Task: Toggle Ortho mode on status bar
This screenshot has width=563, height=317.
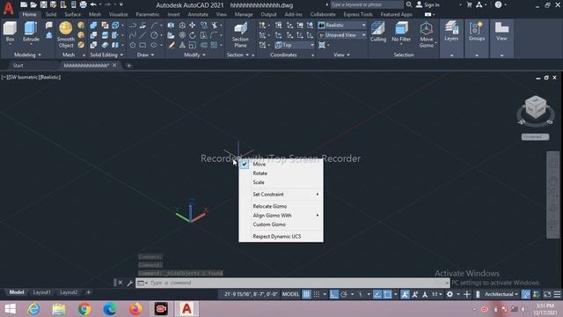Action: pos(334,294)
